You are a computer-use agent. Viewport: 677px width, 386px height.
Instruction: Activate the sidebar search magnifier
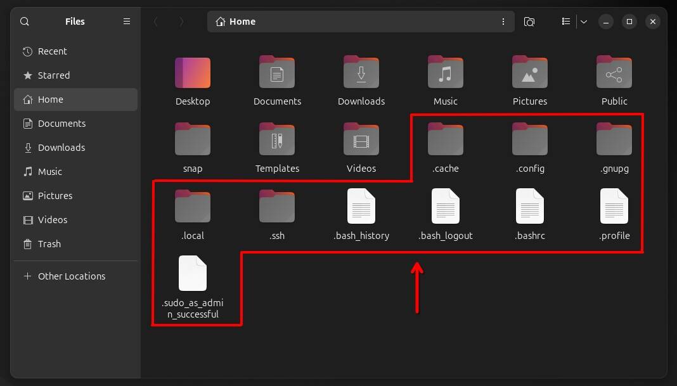tap(24, 21)
